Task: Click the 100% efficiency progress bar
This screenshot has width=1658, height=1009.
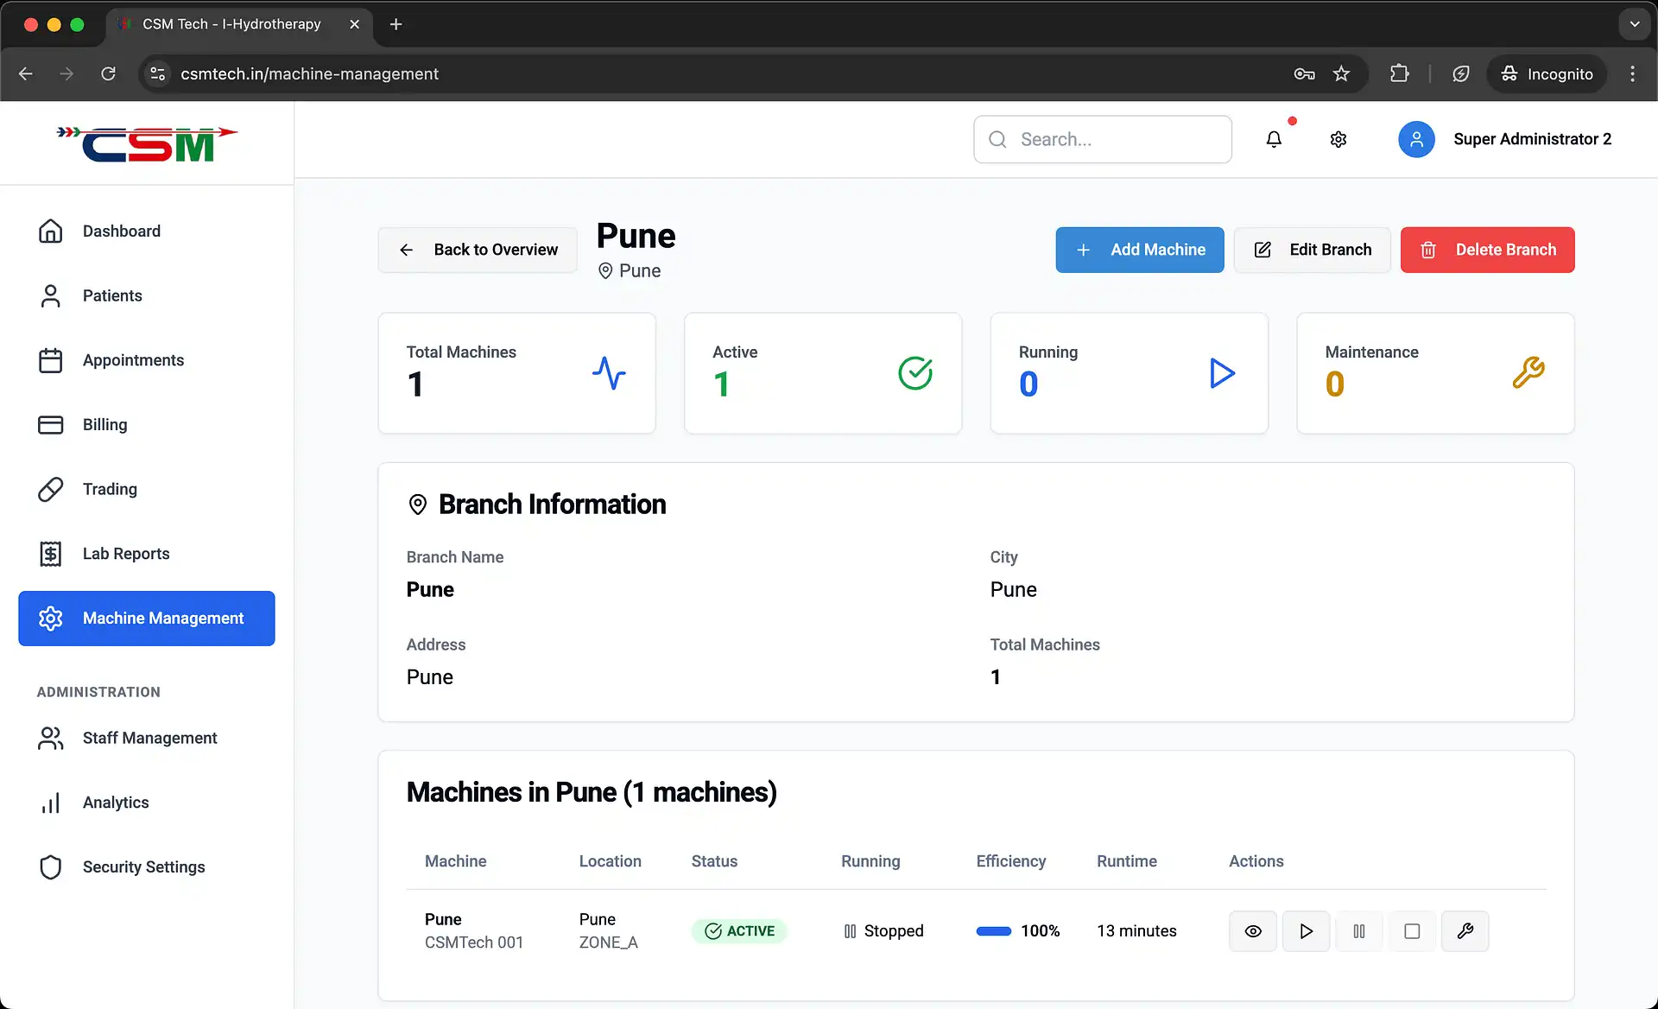Action: pos(994,931)
